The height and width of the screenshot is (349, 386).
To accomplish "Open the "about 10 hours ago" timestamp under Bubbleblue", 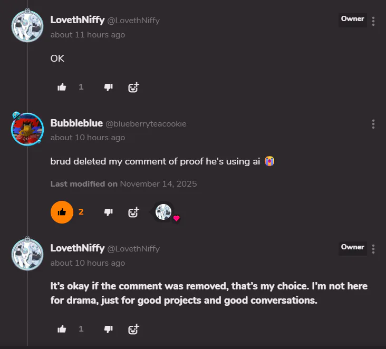I will pyautogui.click(x=88, y=138).
